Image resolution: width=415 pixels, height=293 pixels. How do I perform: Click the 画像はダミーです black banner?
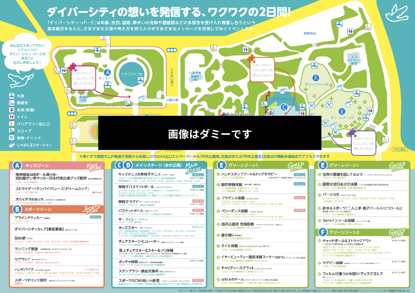(209, 133)
